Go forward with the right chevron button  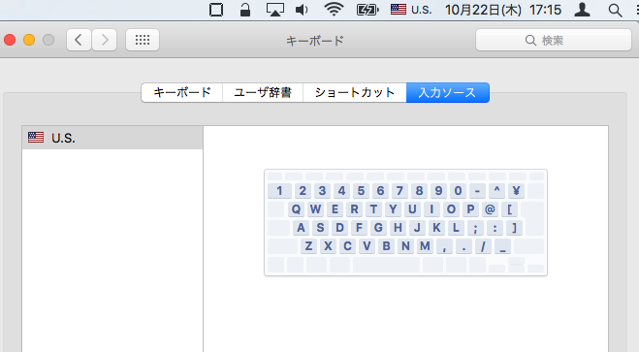[105, 40]
